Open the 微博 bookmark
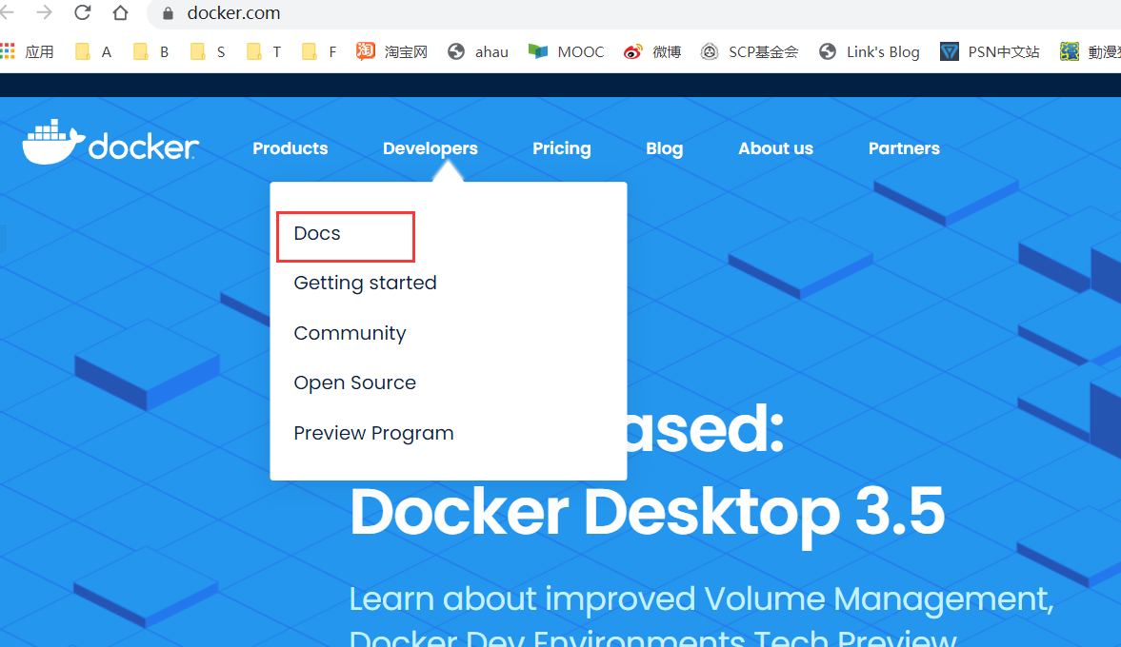Image resolution: width=1121 pixels, height=647 pixels. tap(652, 51)
